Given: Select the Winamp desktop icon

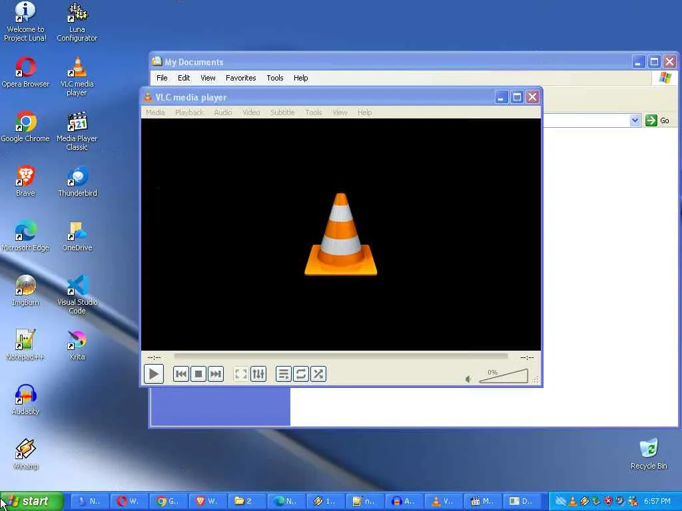Looking at the screenshot, I should [x=25, y=454].
